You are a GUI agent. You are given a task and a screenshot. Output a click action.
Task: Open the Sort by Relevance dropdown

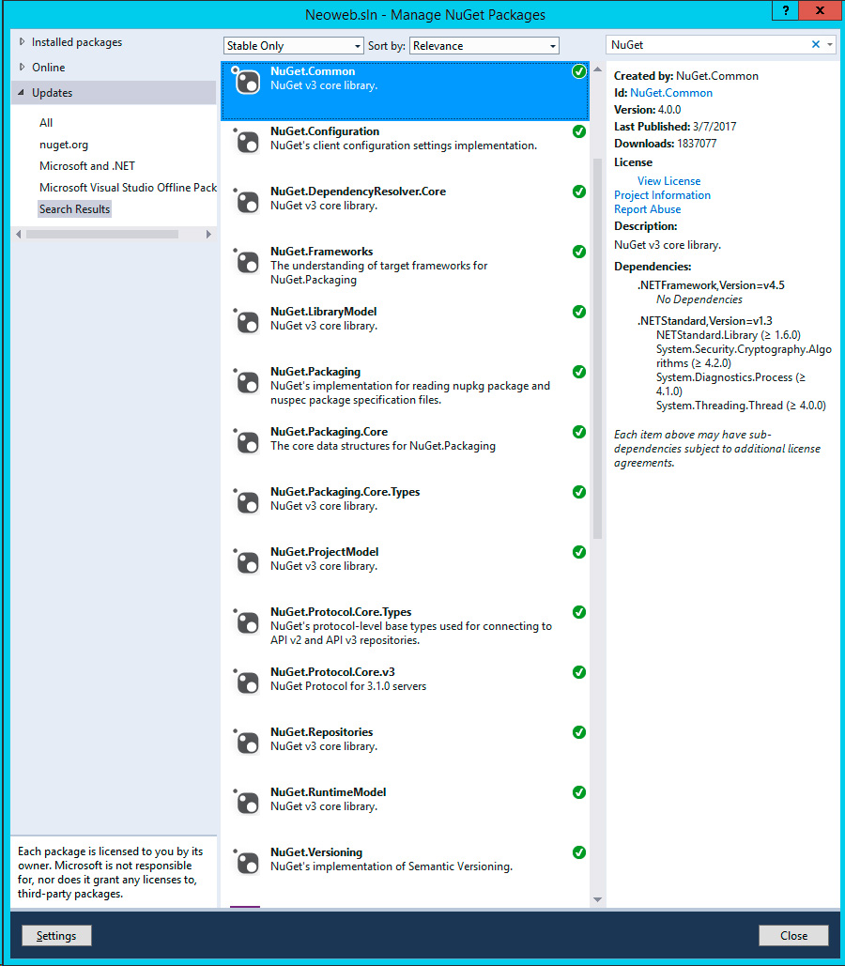[x=484, y=46]
